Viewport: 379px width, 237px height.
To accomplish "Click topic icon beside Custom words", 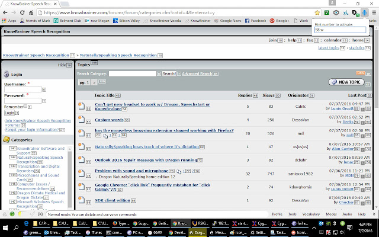I will coord(81,120).
